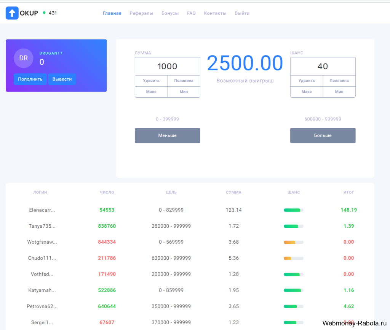The height and width of the screenshot is (330, 390).
Task: Click the range text 0 - 399999
Action: [x=168, y=119]
